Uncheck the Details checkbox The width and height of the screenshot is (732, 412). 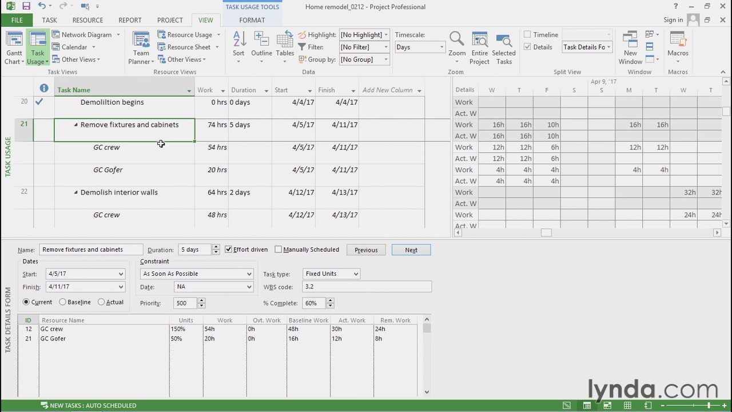click(527, 47)
